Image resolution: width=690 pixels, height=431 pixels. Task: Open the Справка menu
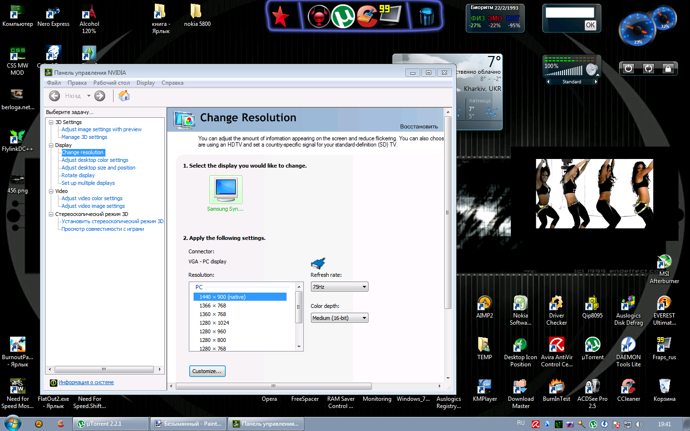172,83
